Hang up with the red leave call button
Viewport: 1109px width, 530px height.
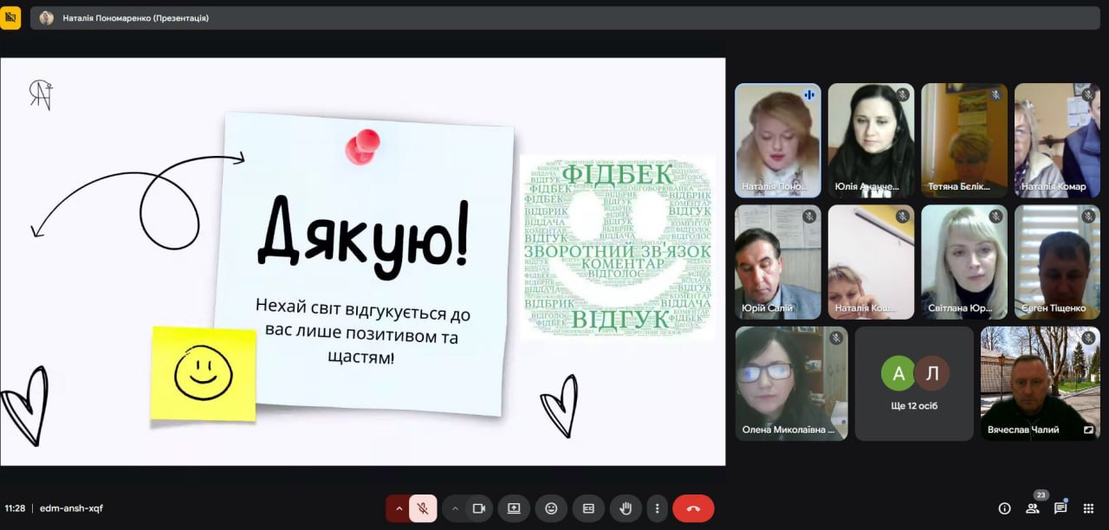tap(693, 508)
